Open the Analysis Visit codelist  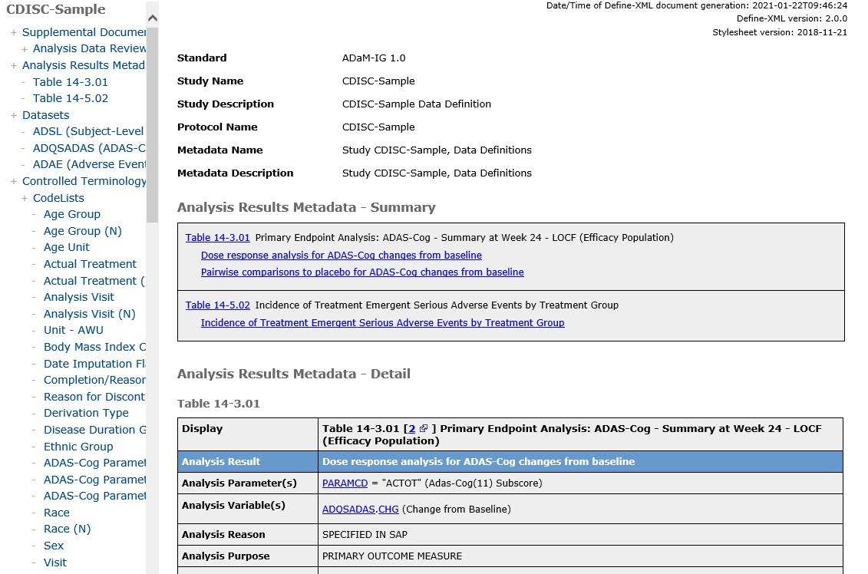click(x=78, y=297)
